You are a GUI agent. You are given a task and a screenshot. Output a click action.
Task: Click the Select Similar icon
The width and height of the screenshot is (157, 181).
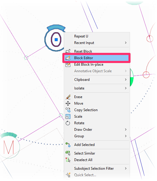pyautogui.click(x=68, y=153)
